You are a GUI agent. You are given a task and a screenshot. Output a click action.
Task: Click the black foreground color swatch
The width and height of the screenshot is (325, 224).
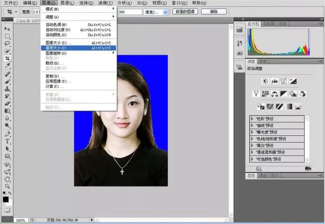pos(6,199)
